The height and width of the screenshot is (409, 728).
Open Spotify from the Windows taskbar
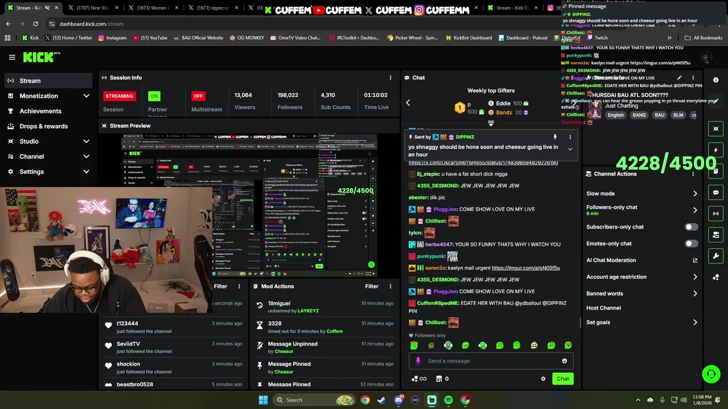(448, 400)
